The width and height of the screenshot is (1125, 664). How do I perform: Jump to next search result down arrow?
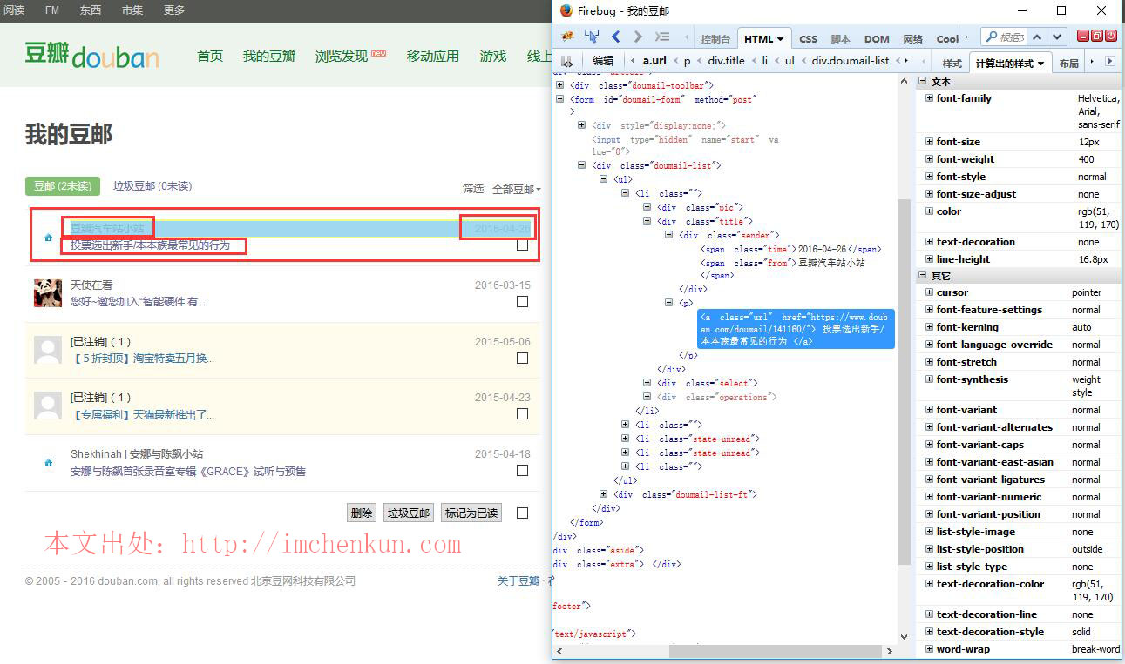[1058, 37]
